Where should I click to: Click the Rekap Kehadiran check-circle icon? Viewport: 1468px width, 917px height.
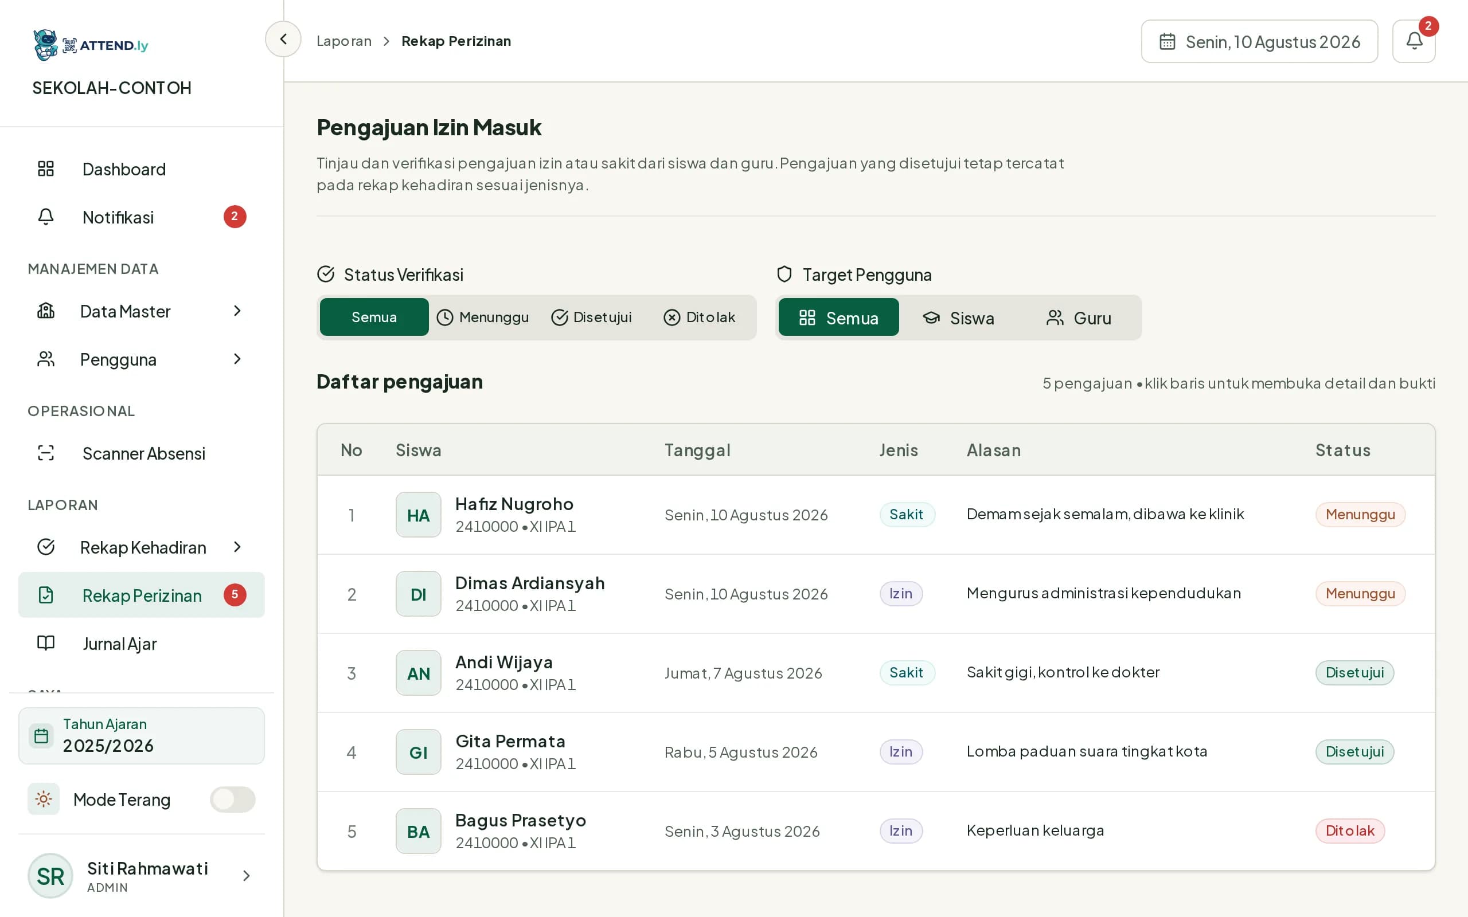tap(46, 547)
